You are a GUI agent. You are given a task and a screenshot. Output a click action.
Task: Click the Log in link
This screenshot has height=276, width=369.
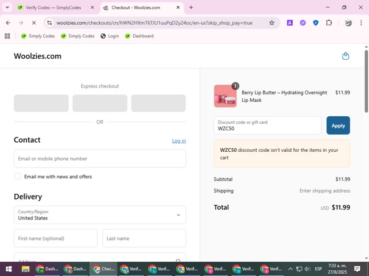pyautogui.click(x=179, y=141)
